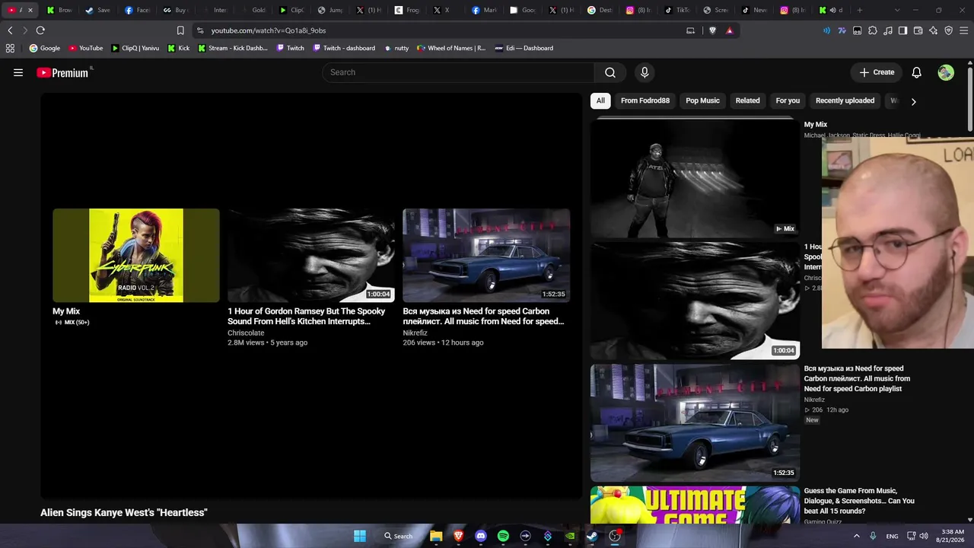Screen dimensions: 974x548
Task: Open the extensions puzzle icon
Action: coord(873,30)
